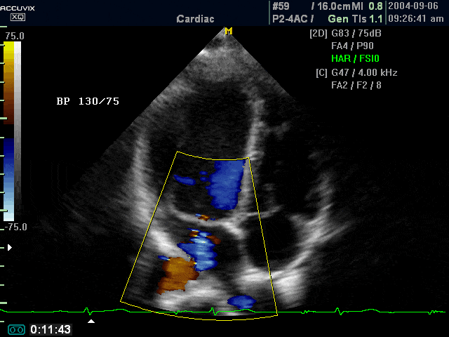Click the ACCUVIX XQ logo
Viewport: 449px width, 337px height.
[x=17, y=13]
